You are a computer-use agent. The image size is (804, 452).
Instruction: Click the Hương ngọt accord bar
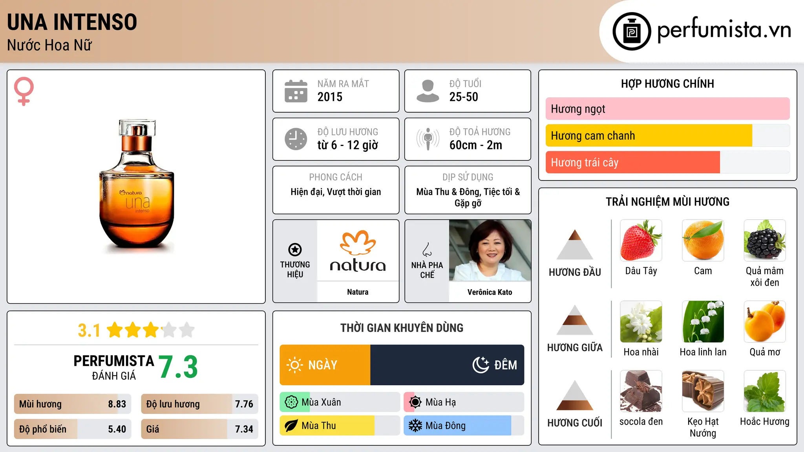667,109
